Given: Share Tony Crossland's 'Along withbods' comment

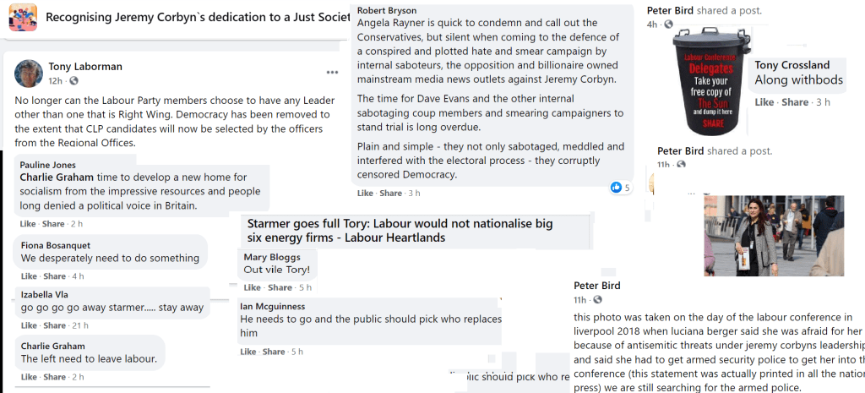Looking at the screenshot, I should 794,102.
